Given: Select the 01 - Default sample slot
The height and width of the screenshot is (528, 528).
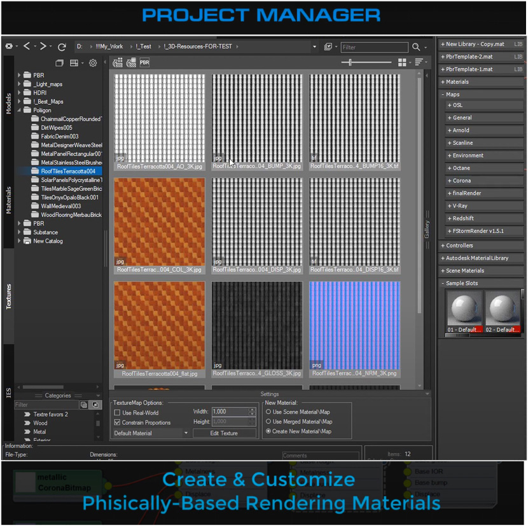Looking at the screenshot, I should click(x=464, y=312).
